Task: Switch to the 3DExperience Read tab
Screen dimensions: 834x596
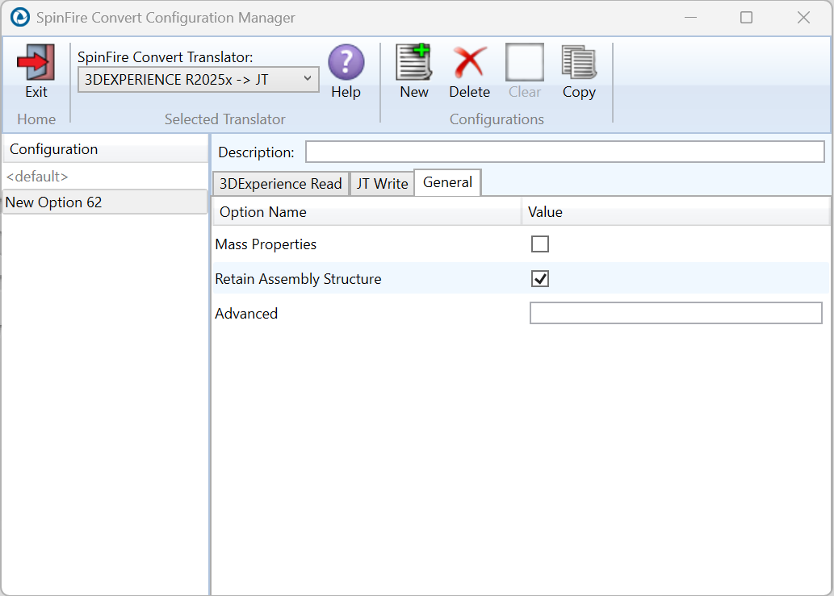Action: [281, 184]
